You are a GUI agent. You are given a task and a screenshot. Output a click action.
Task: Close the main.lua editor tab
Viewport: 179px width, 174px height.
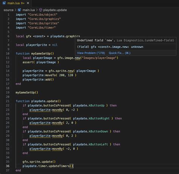(x=28, y=3)
